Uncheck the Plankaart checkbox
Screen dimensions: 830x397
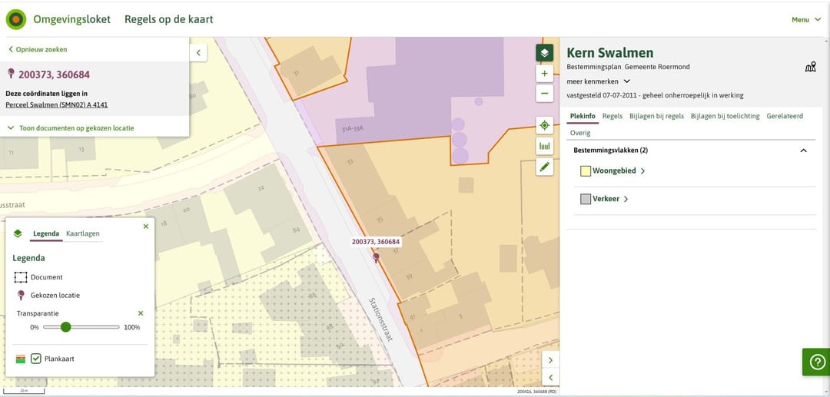[x=36, y=358]
